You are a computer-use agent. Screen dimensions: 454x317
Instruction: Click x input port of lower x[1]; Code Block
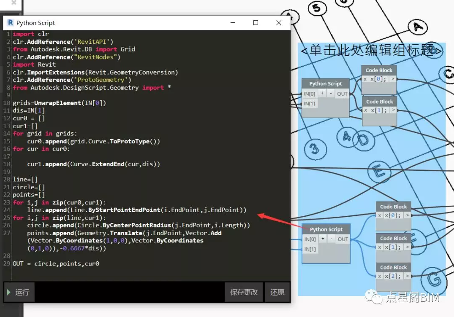coord(380,247)
